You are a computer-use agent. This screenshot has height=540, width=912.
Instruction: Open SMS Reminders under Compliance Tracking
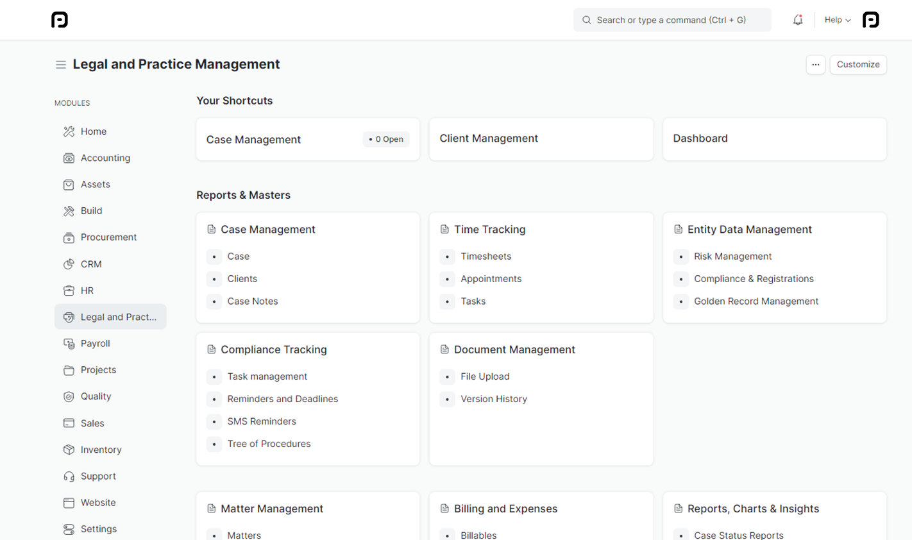point(262,421)
